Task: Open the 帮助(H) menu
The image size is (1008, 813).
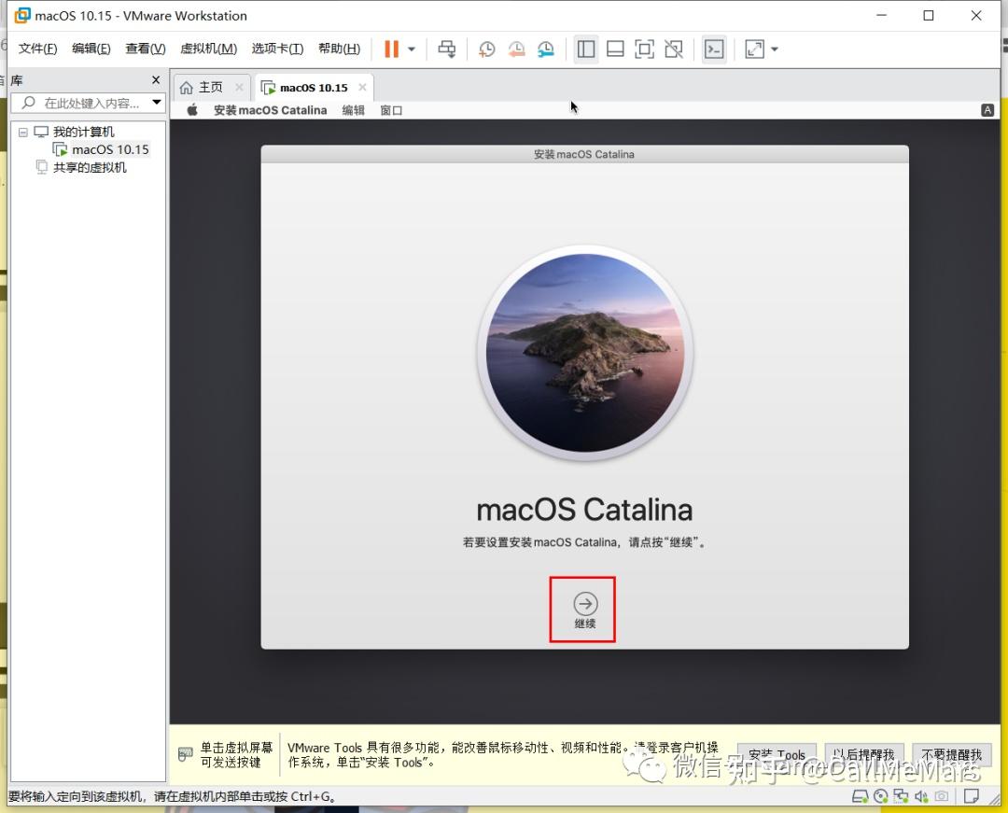Action: [x=340, y=49]
